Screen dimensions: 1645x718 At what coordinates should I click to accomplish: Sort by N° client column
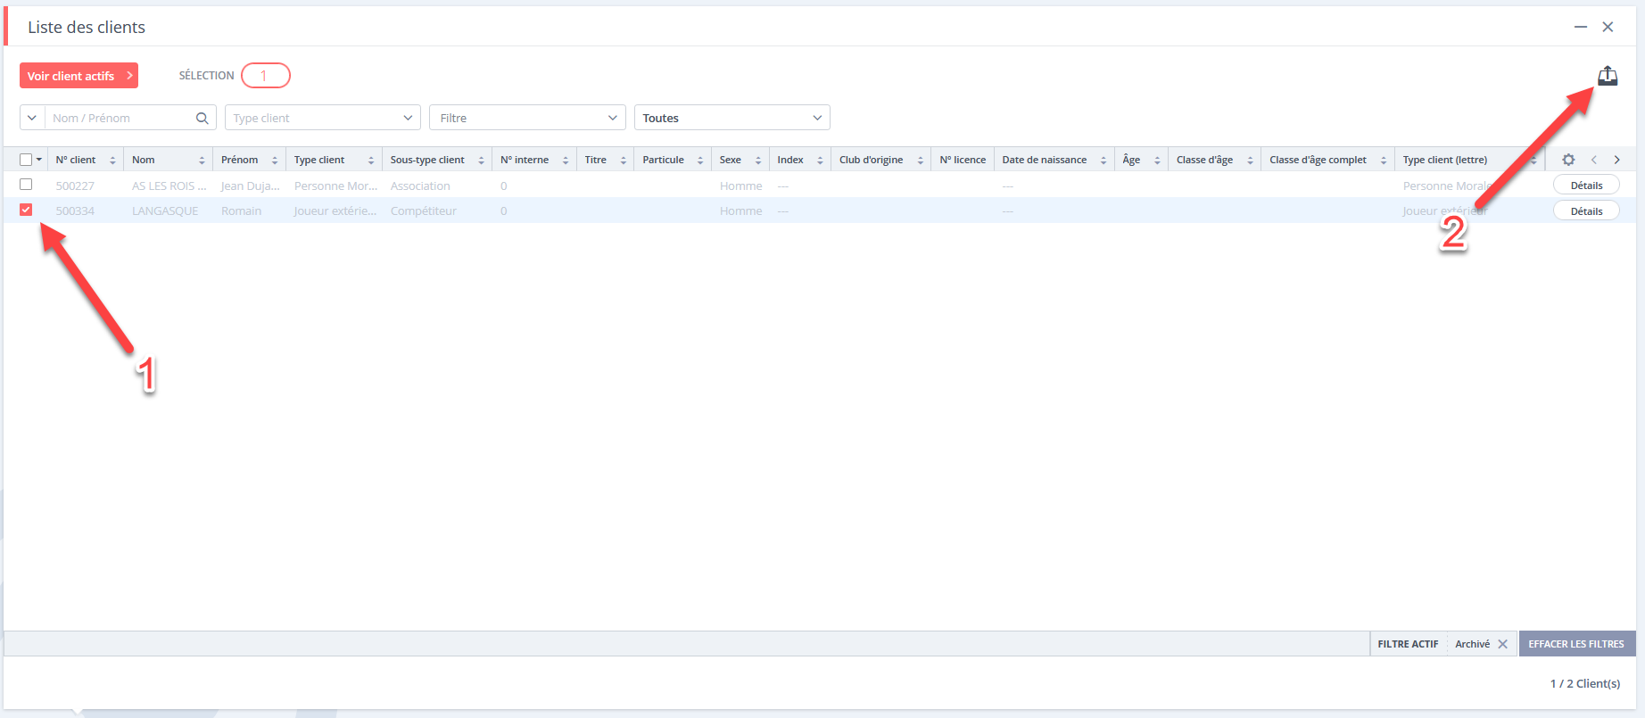tap(112, 161)
